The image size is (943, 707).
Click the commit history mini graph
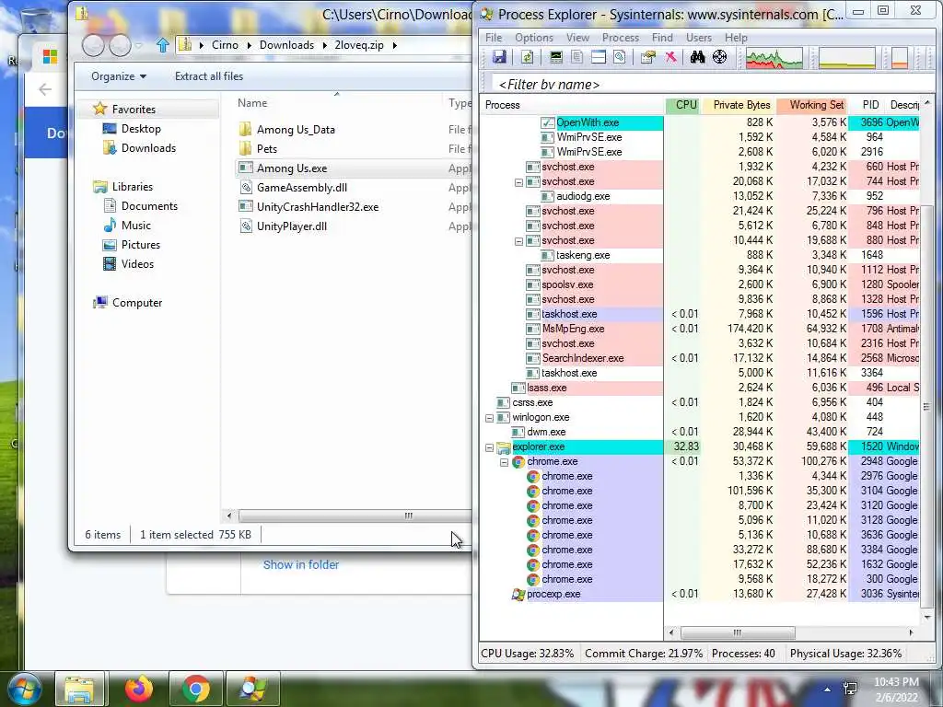[x=846, y=58]
